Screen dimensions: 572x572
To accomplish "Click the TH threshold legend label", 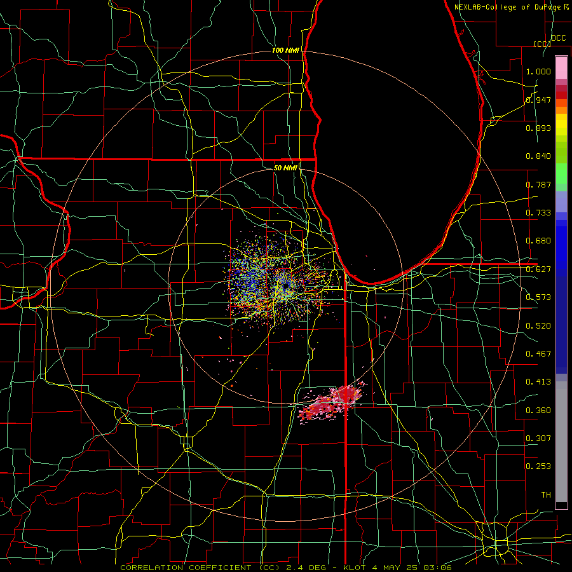I will pos(546,495).
